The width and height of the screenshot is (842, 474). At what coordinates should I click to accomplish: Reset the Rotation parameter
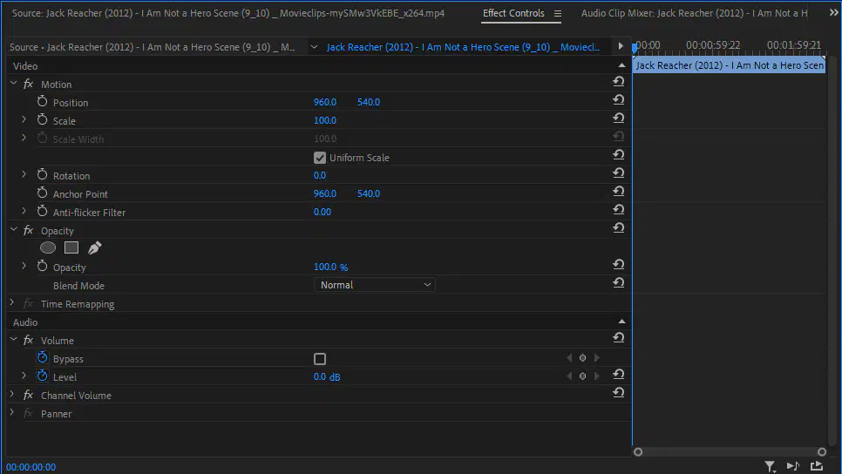pos(619,173)
